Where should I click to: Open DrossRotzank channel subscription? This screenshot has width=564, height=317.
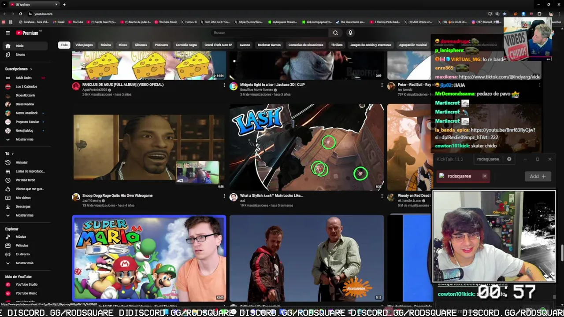(x=25, y=95)
